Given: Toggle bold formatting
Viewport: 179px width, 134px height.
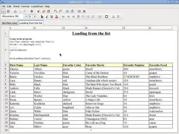Looking at the screenshot, I should click(42, 16).
